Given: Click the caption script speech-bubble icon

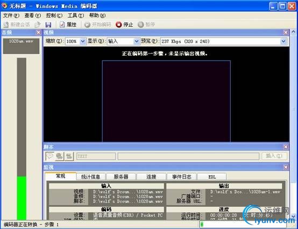Looking at the screenshot, I should (x=50, y=156).
